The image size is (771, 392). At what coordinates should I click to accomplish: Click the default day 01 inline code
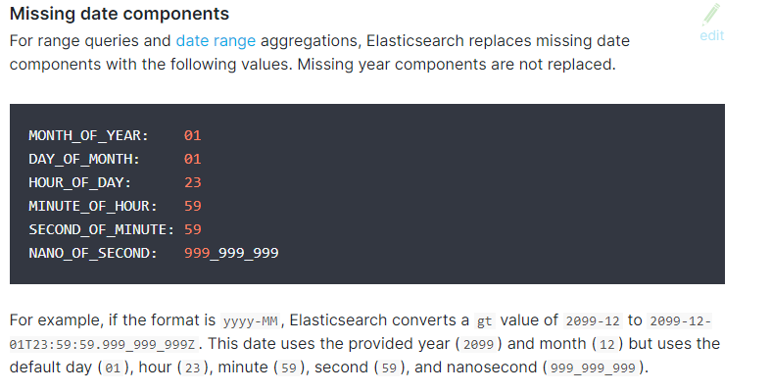pyautogui.click(x=113, y=368)
